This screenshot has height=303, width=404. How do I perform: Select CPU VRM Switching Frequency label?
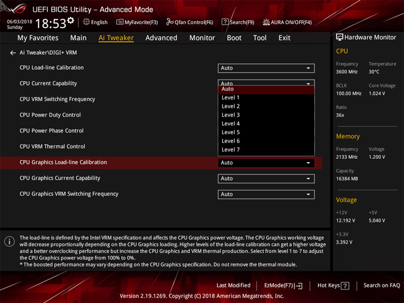(57, 99)
